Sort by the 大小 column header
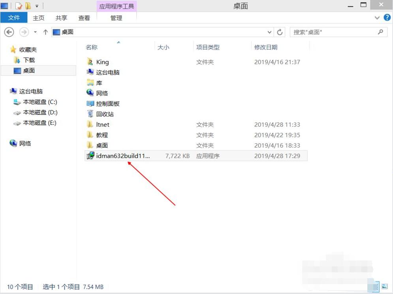This screenshot has width=393, height=294. (x=164, y=47)
